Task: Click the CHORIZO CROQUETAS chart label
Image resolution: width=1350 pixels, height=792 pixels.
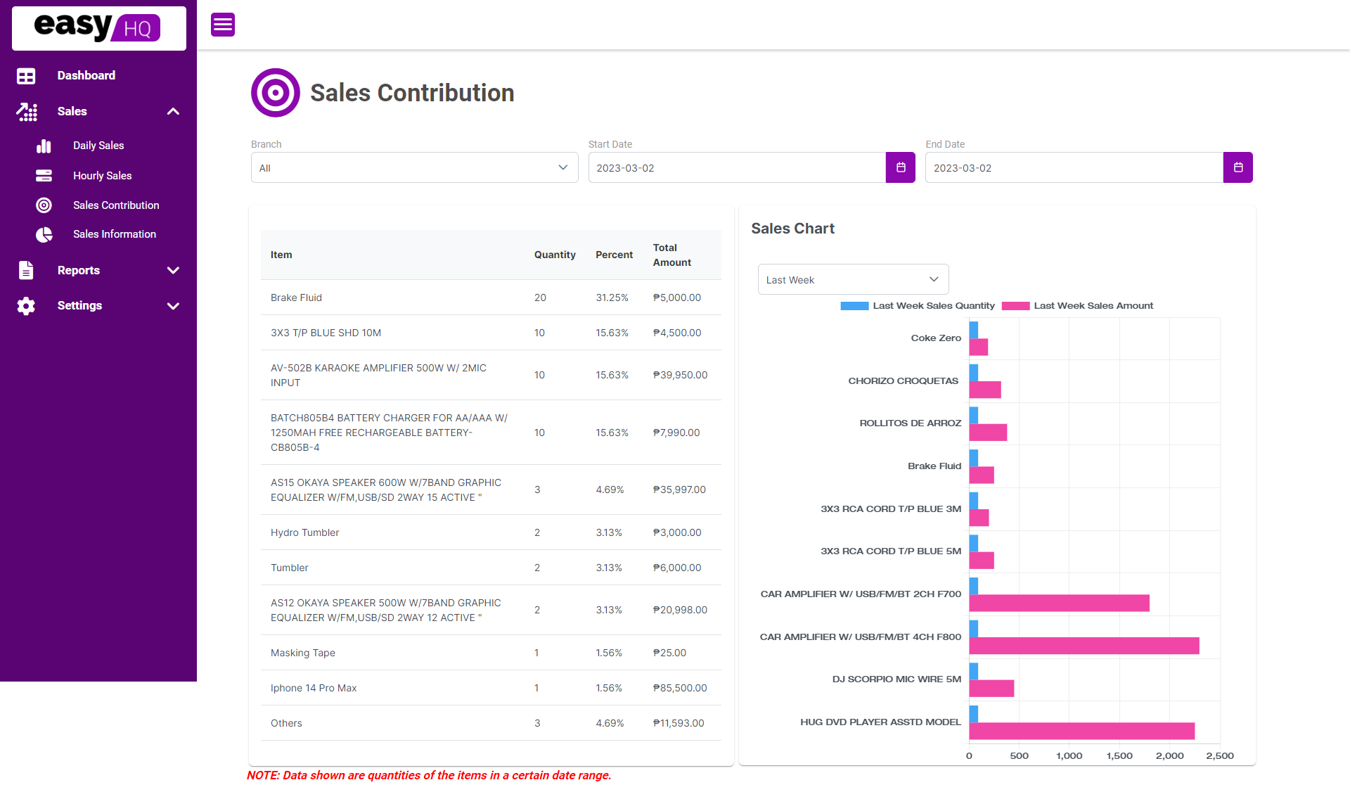Action: 903,381
